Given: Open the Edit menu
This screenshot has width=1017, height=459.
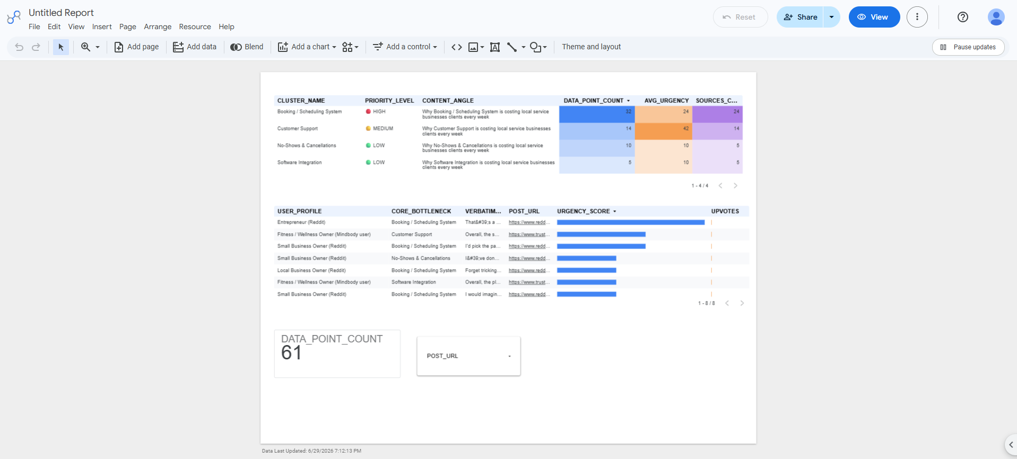Looking at the screenshot, I should coord(54,27).
